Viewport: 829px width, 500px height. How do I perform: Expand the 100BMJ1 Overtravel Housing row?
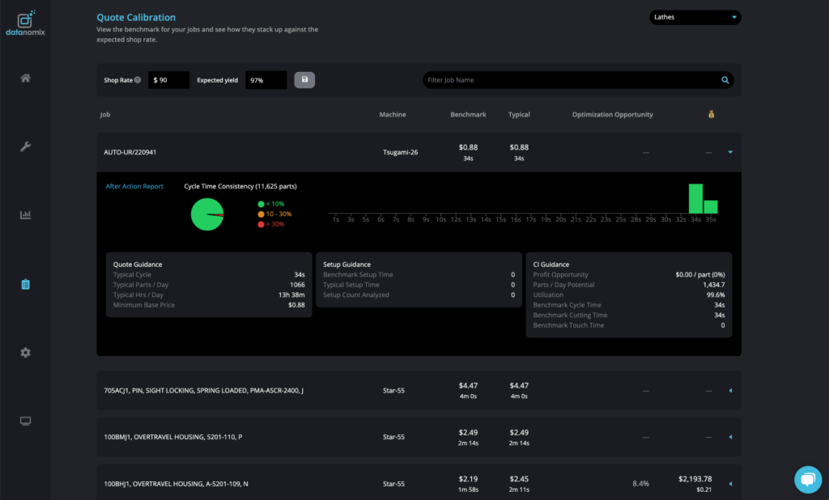point(730,437)
